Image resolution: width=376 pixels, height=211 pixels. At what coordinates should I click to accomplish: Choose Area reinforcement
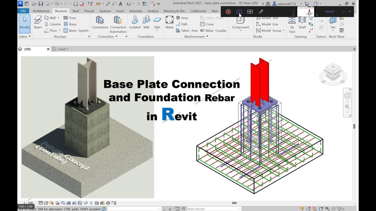click(182, 18)
